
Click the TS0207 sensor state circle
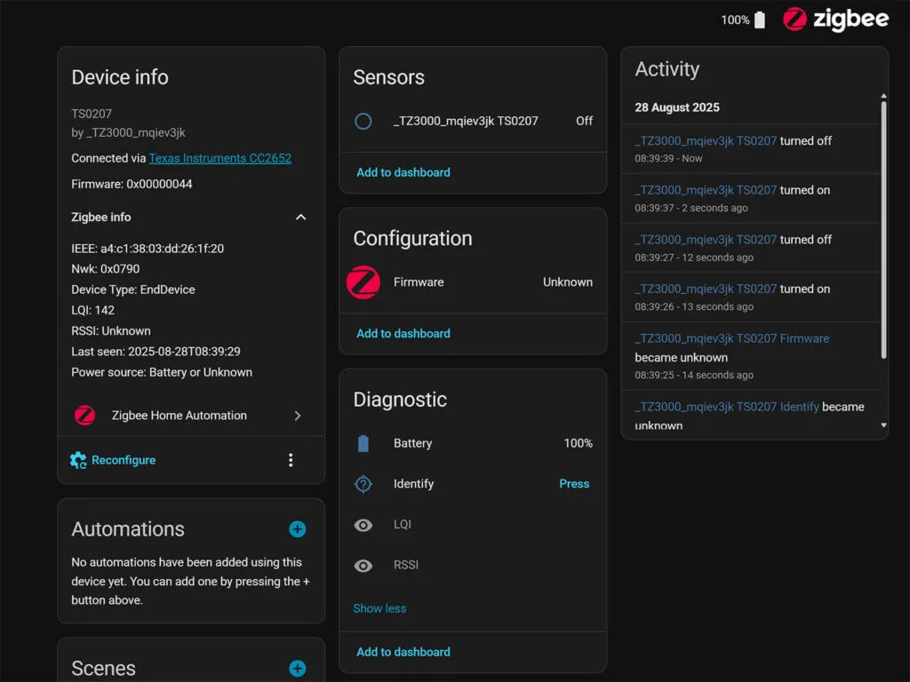pyautogui.click(x=363, y=121)
